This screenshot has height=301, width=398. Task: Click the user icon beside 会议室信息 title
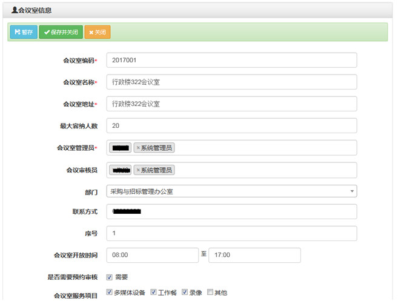coord(15,10)
